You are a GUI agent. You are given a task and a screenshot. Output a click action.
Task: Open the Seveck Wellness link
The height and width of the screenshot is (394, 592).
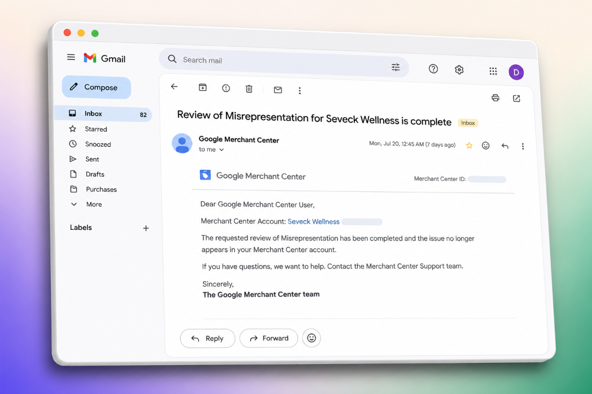pos(313,222)
